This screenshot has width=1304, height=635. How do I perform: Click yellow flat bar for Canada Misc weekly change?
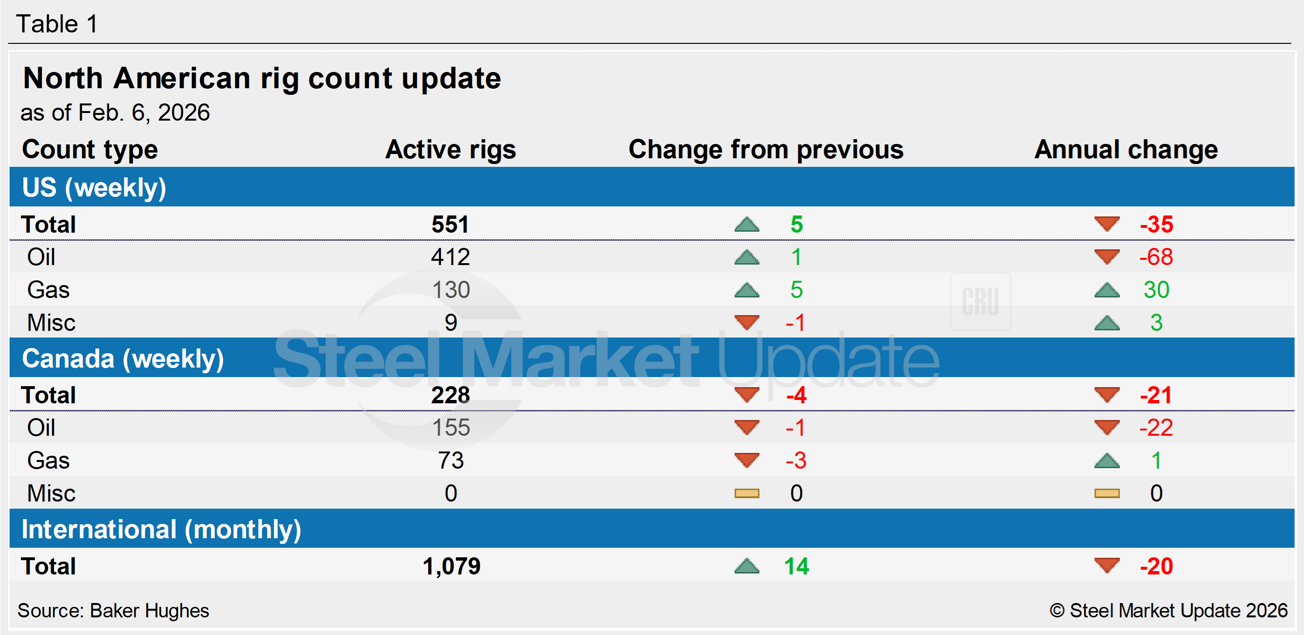[x=747, y=493]
